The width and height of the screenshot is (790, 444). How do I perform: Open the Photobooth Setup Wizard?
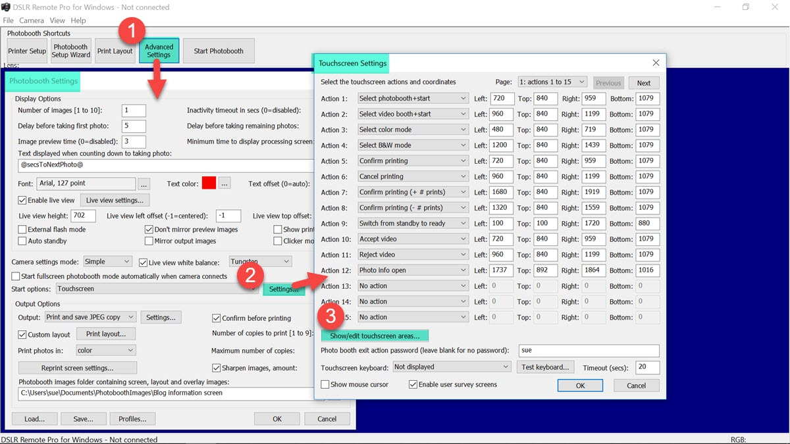coord(70,51)
